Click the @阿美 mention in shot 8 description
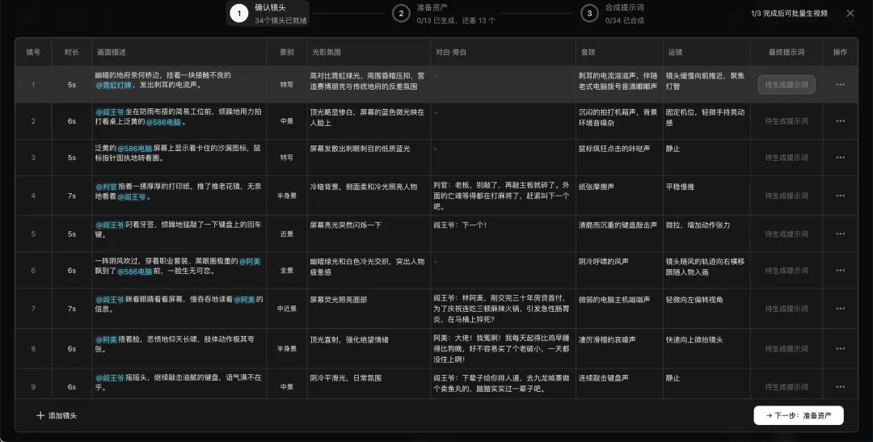The width and height of the screenshot is (873, 442). pyautogui.click(x=106, y=339)
